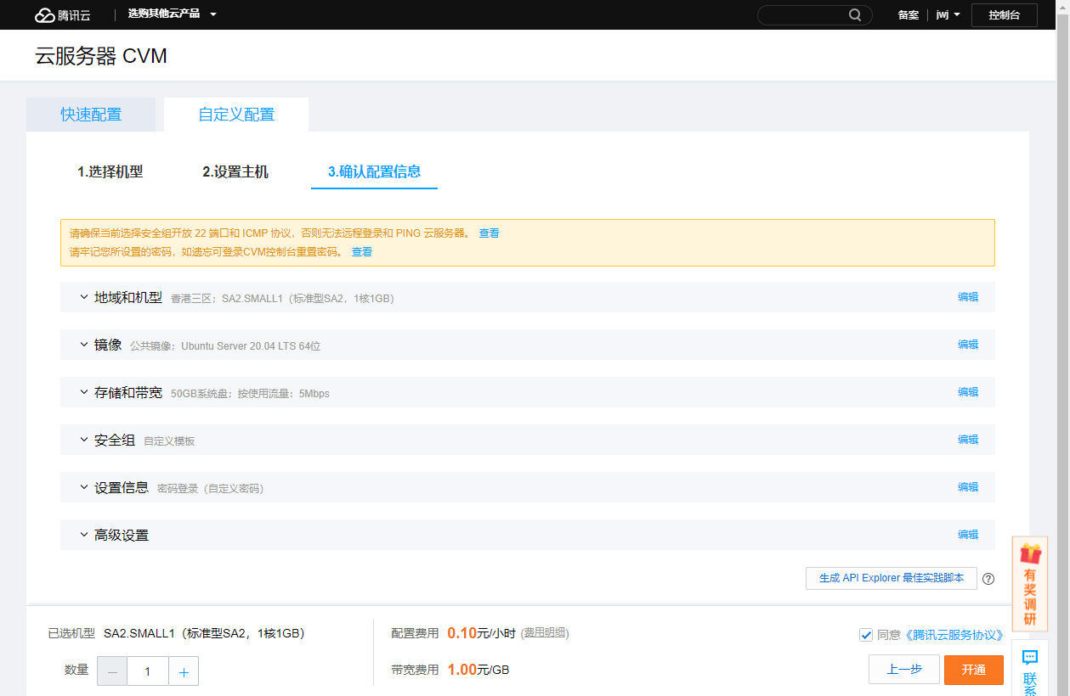1070x696 pixels.
Task: Open the 选购其他云产品 dropdown
Action: coord(173,14)
